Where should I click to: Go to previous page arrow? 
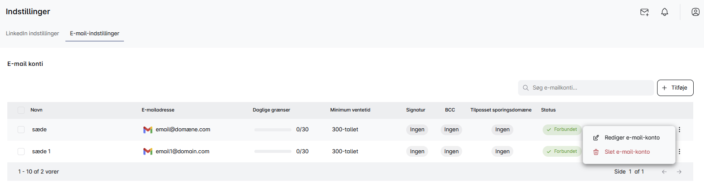(664, 172)
